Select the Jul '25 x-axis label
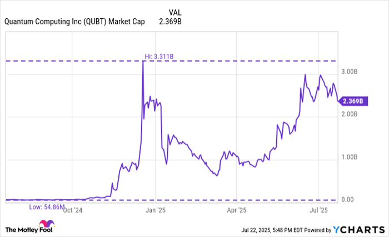Image resolution: width=389 pixels, height=237 pixels. coord(318,210)
